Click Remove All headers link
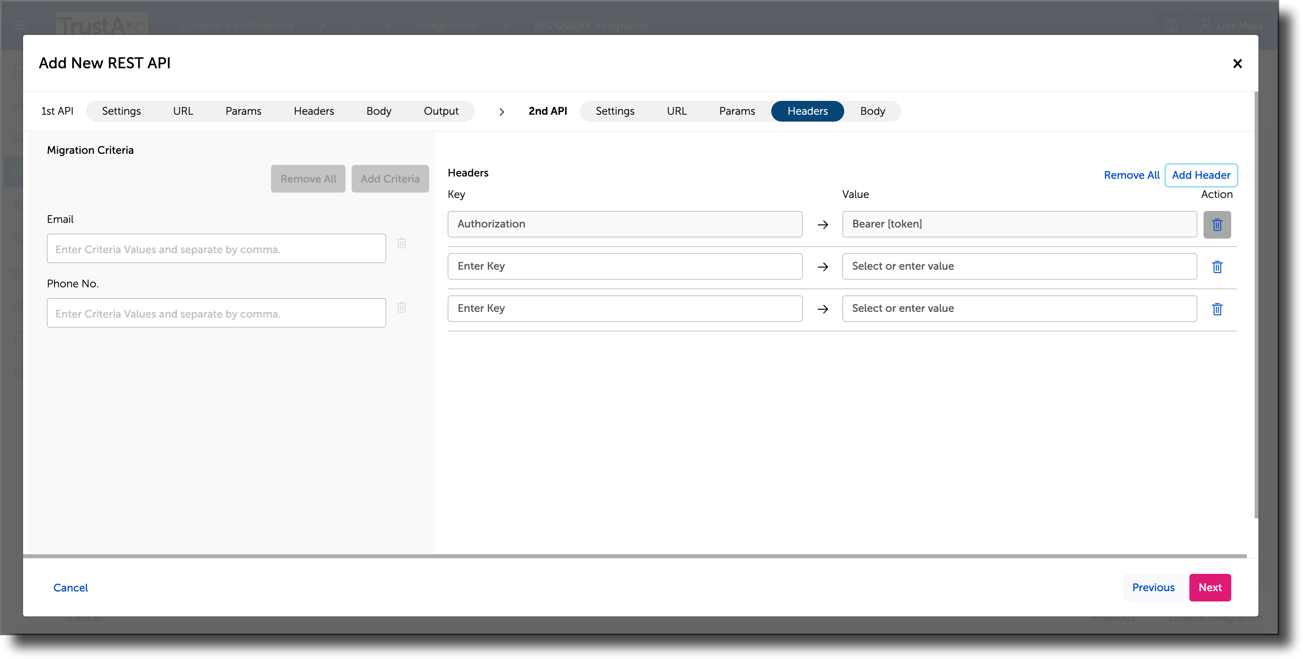 click(1131, 175)
